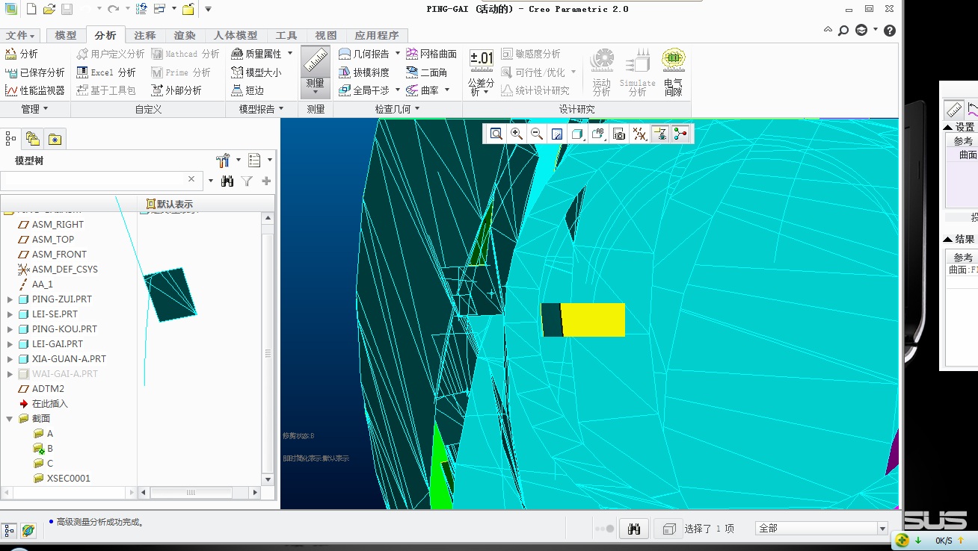Toggle spin center display icon

tap(680, 134)
